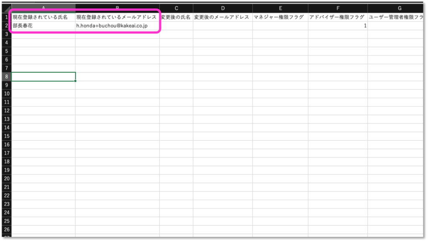Select column C header
This screenshot has width=428, height=242.
(x=176, y=8)
